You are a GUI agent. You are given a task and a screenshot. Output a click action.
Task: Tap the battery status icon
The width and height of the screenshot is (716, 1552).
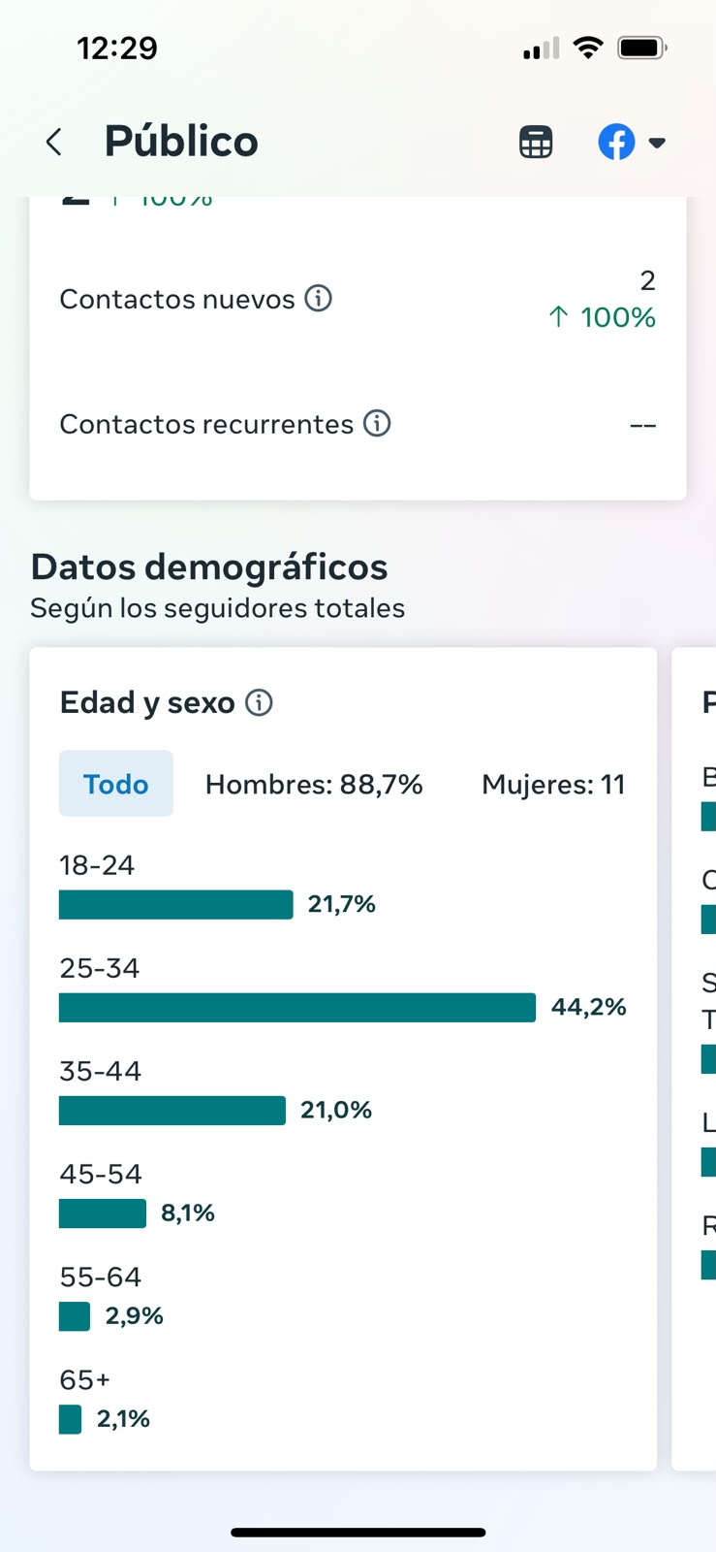pyautogui.click(x=642, y=48)
